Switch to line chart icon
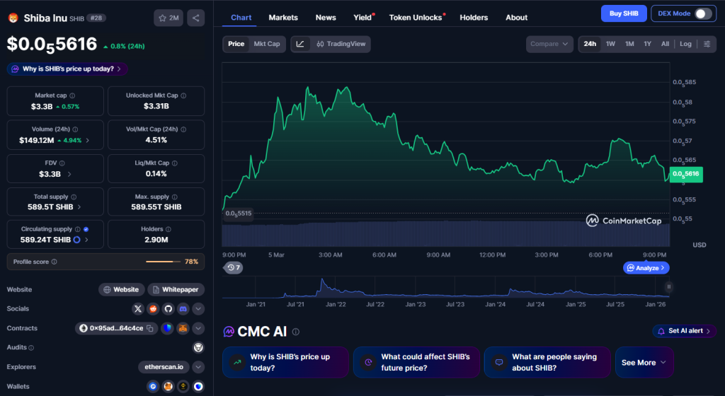 300,44
